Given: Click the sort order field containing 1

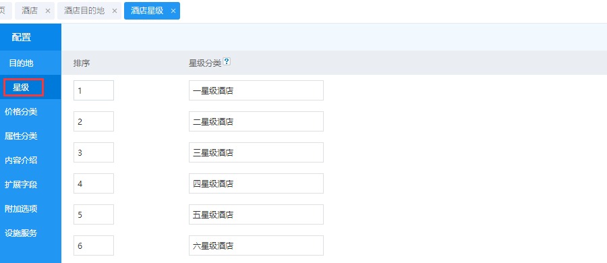Looking at the screenshot, I should click(94, 90).
